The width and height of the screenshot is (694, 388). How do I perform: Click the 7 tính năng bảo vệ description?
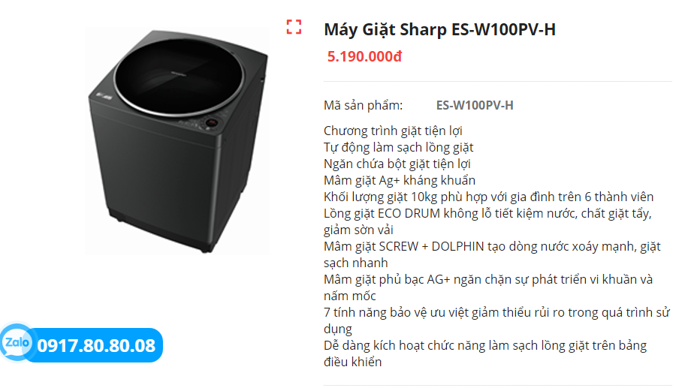(x=496, y=320)
